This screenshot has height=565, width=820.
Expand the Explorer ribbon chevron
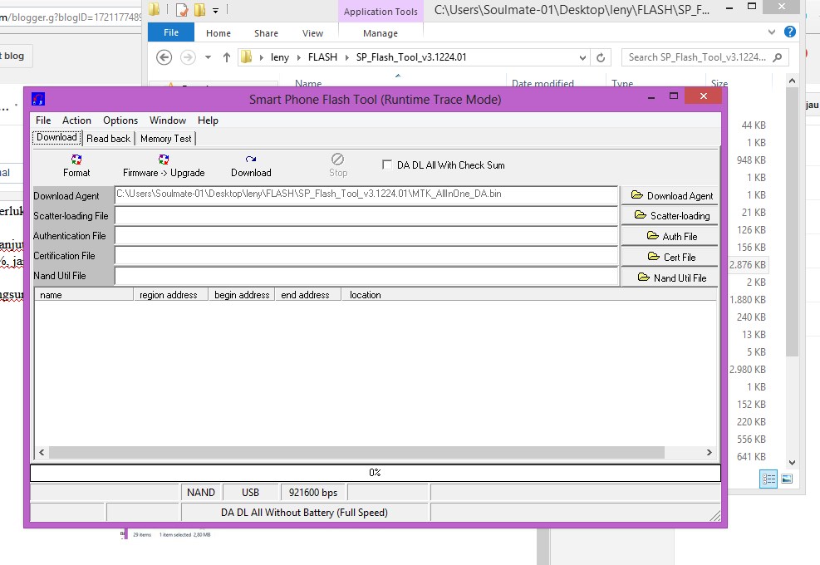coord(771,32)
